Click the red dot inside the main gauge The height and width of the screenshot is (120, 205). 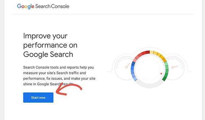tap(161, 73)
